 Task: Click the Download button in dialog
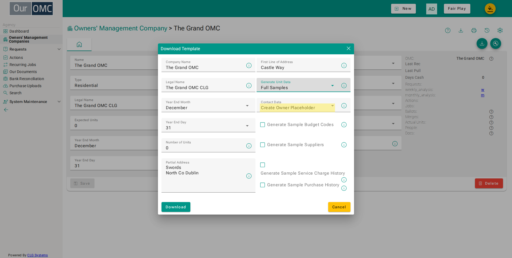pos(176,207)
